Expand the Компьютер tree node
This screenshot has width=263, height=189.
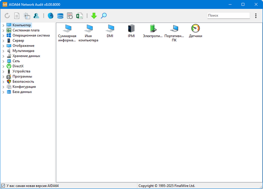pyautogui.click(x=3, y=25)
